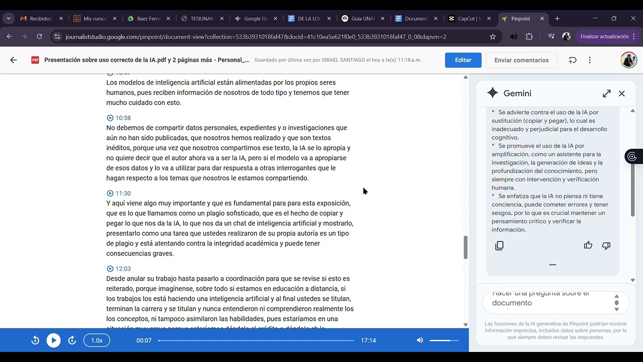
Task: Switch to the Baez Fernandez Drive tab
Action: pyautogui.click(x=148, y=19)
